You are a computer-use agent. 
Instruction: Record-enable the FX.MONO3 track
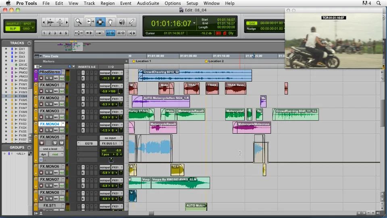(41, 117)
